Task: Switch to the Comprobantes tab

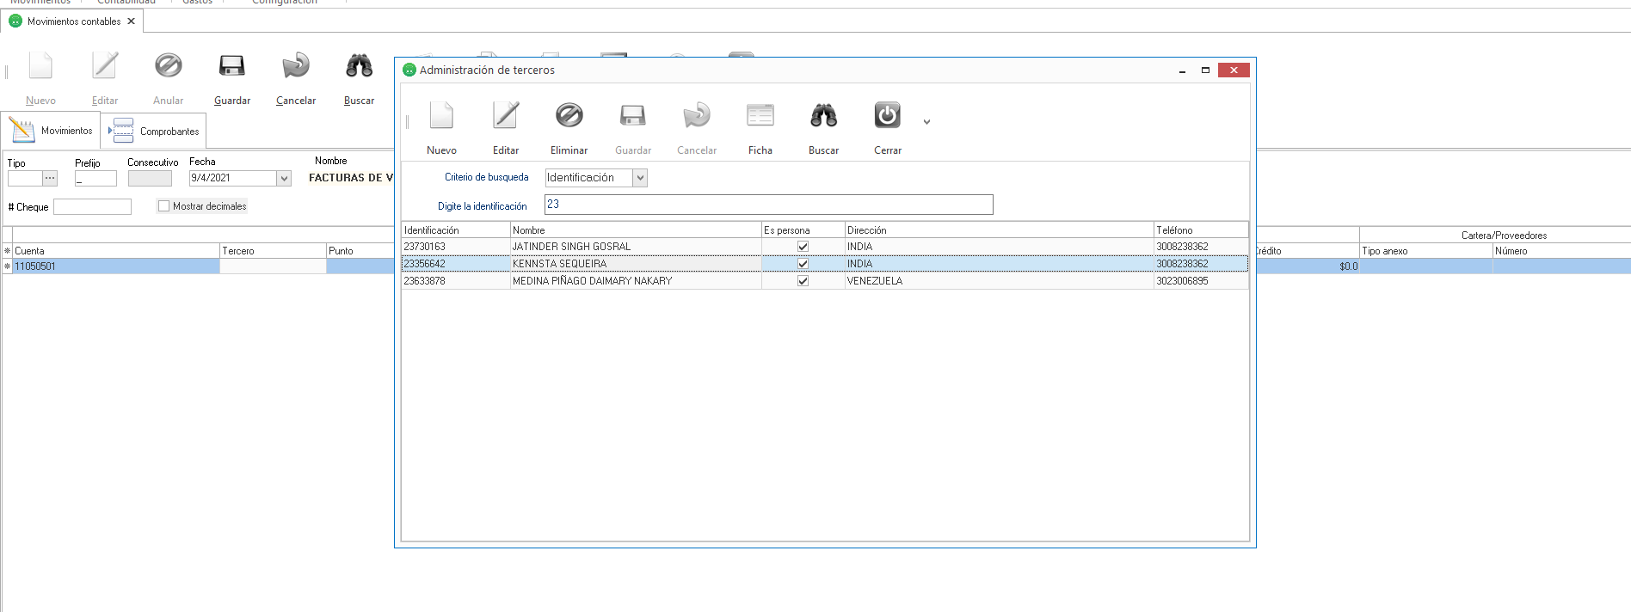Action: coord(157,132)
